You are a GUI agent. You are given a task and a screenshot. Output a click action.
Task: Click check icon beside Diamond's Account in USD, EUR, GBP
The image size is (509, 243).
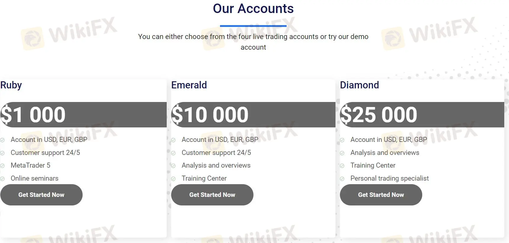342,140
